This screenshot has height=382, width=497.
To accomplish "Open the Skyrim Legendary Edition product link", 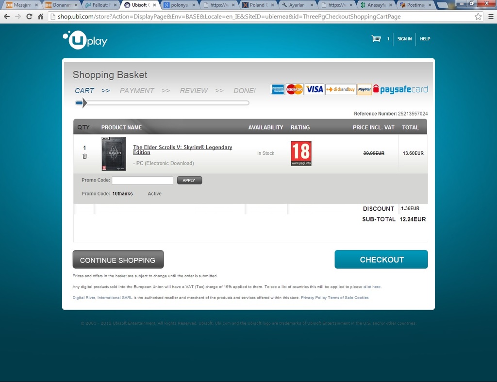I will point(182,149).
